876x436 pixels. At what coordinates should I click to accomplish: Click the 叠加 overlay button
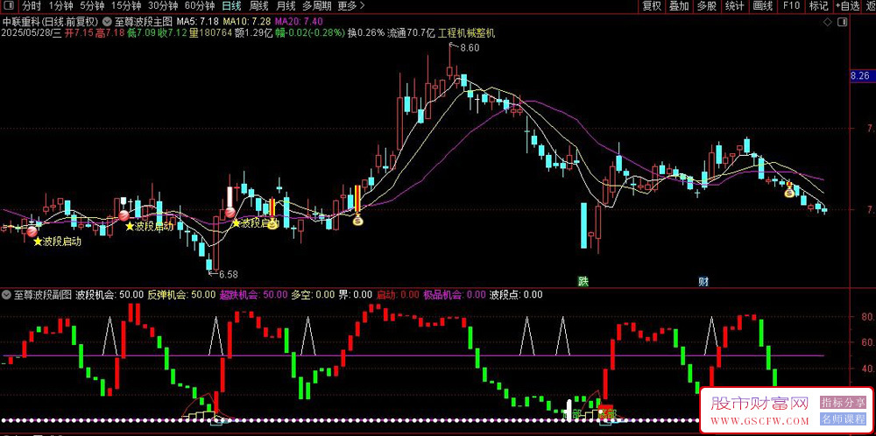[x=680, y=6]
